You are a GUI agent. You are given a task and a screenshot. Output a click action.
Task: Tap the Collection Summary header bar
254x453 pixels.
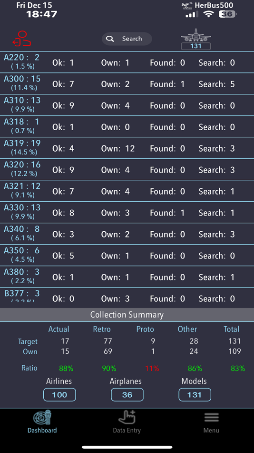point(127,315)
